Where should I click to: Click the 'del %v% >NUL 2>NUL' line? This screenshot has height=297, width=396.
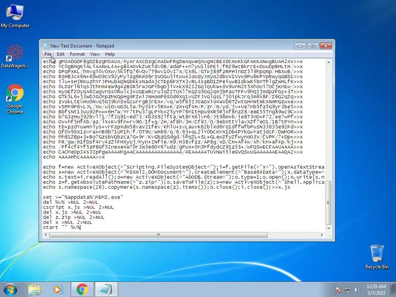click(70, 202)
